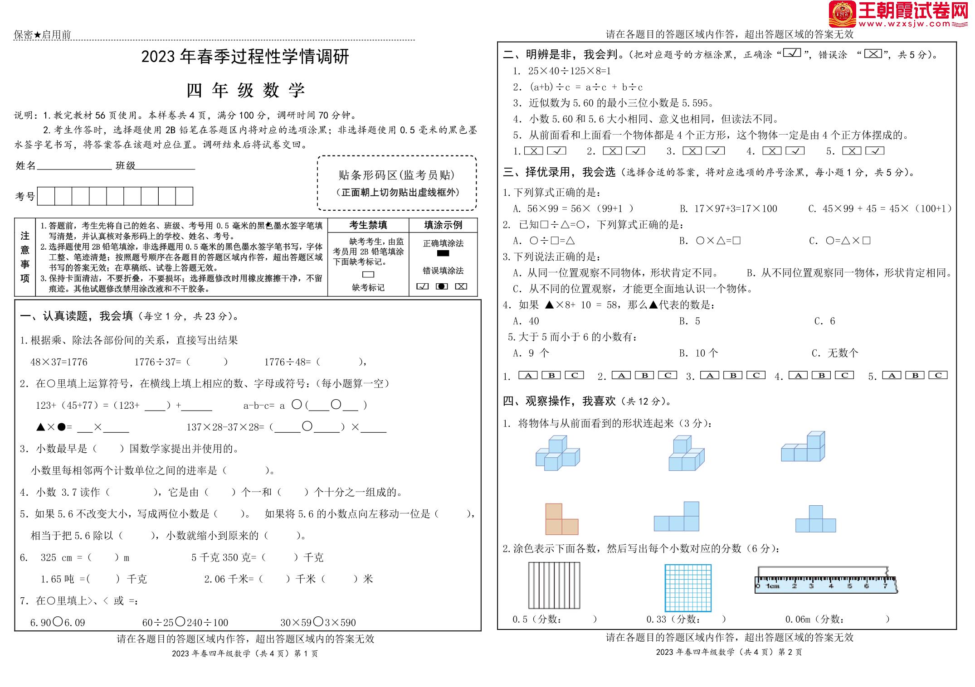Click the solid black correct-fill example
The image size is (975, 687).
coord(443,253)
